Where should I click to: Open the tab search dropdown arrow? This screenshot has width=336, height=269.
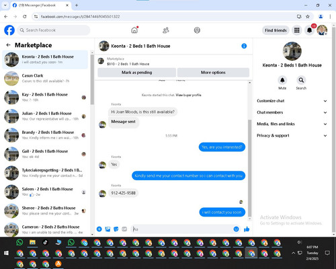tap(5, 5)
